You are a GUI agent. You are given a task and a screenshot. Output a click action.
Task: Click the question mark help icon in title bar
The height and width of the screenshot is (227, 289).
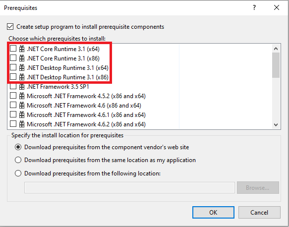pos(254,7)
